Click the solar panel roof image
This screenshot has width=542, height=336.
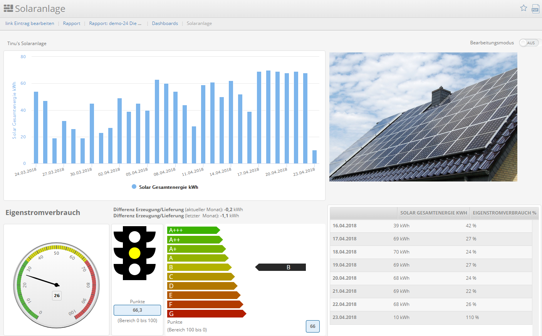(x=423, y=117)
